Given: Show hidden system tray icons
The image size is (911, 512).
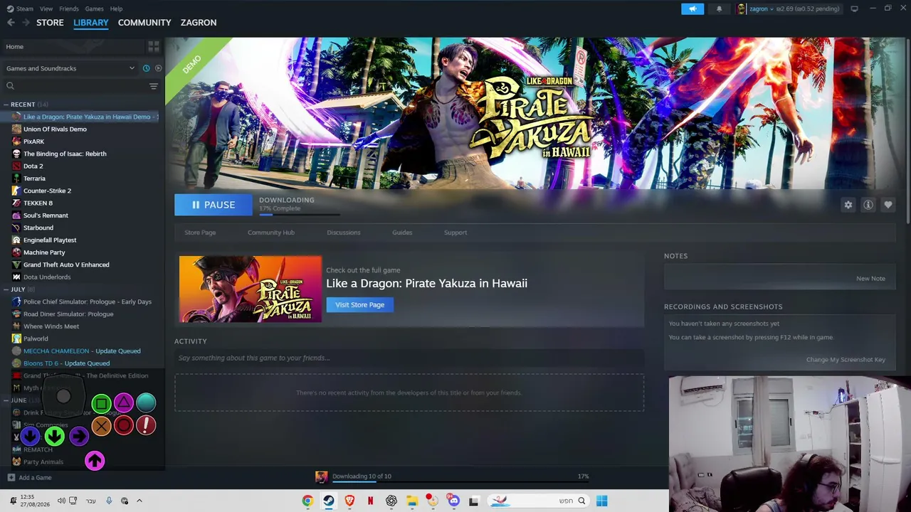Looking at the screenshot, I should (x=139, y=501).
